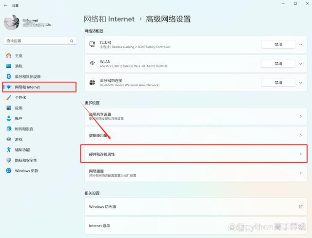Open the 系统 sidebar entry
The width and height of the screenshot is (312, 238).
tap(39, 66)
